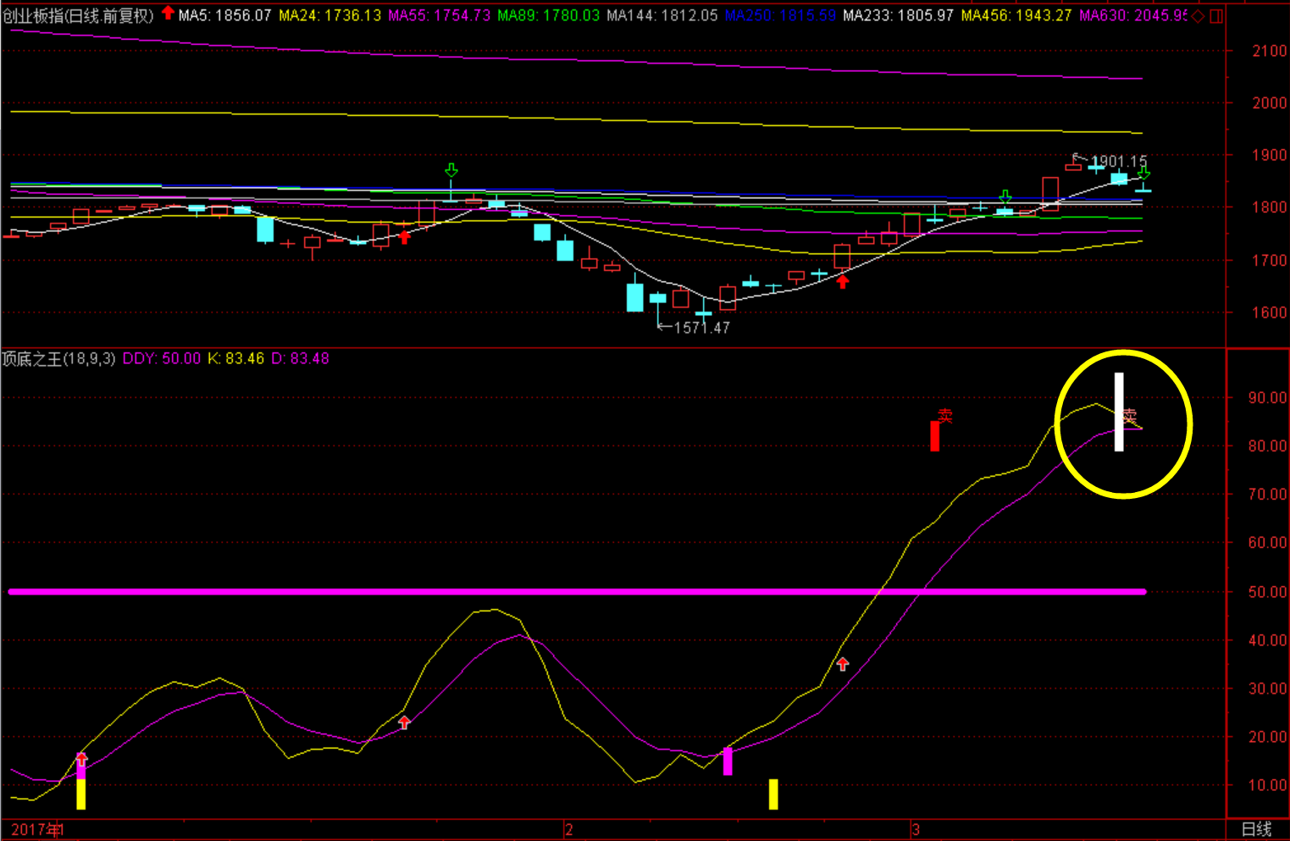Click the 90.00 indicator axis label
Image resolution: width=1290 pixels, height=841 pixels.
[x=1268, y=398]
